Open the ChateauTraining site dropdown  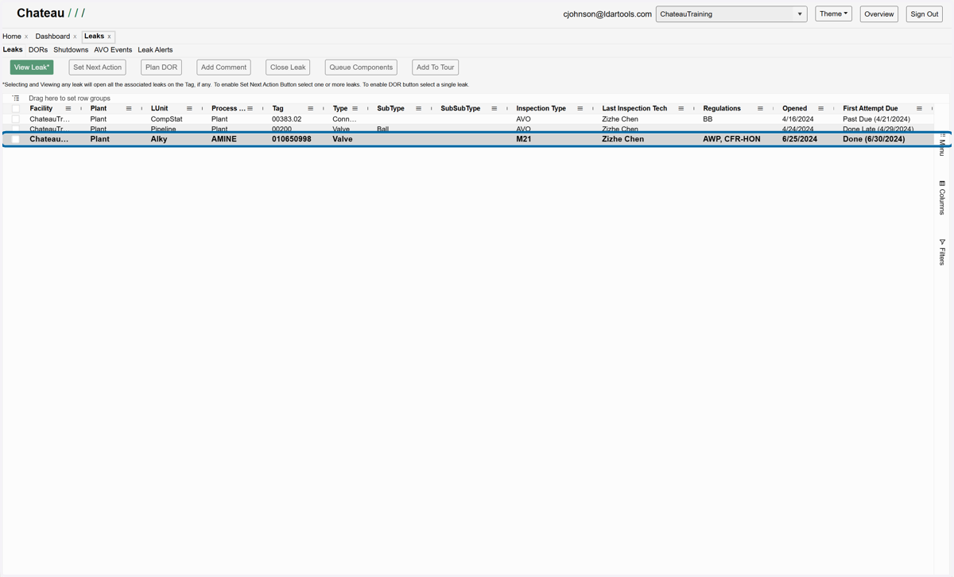click(731, 14)
